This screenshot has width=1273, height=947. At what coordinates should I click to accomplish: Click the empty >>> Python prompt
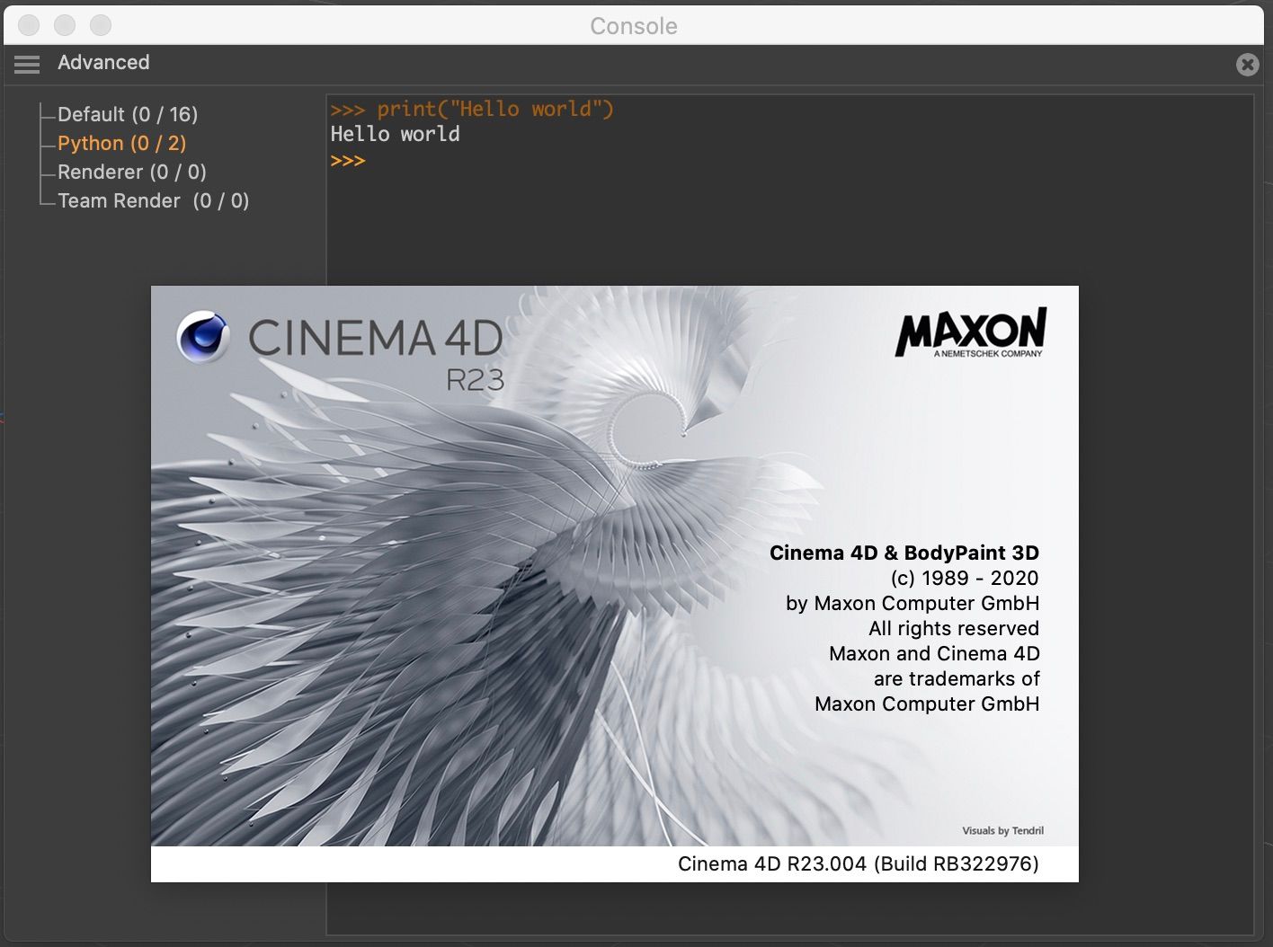[x=348, y=161]
